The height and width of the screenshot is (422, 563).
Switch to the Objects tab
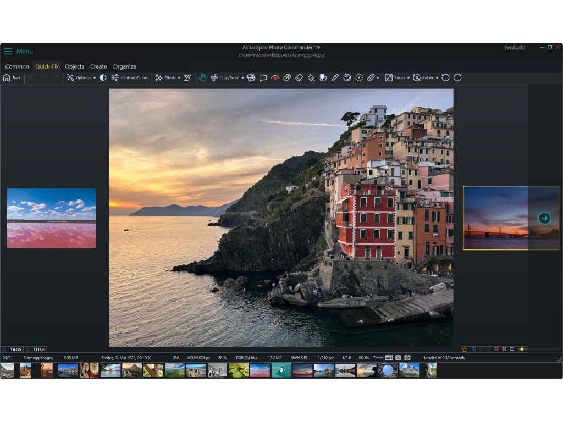[x=74, y=66]
